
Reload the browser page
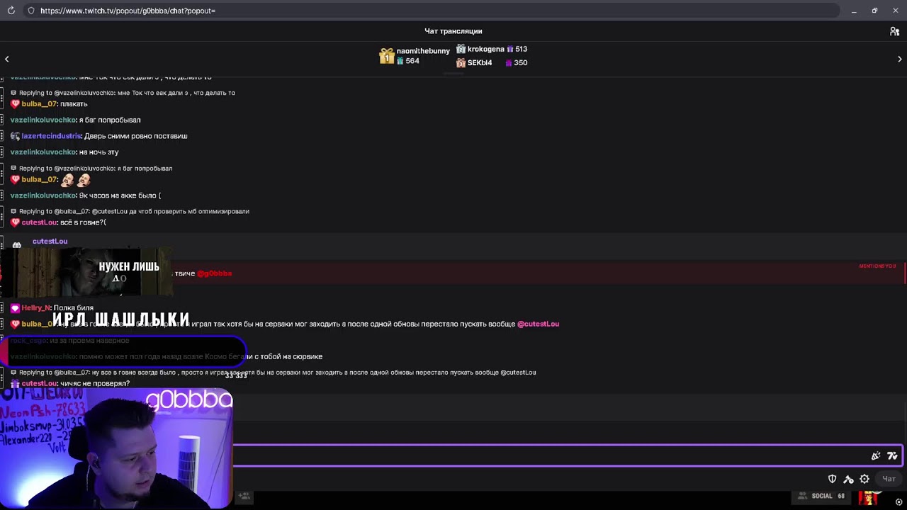tap(11, 11)
